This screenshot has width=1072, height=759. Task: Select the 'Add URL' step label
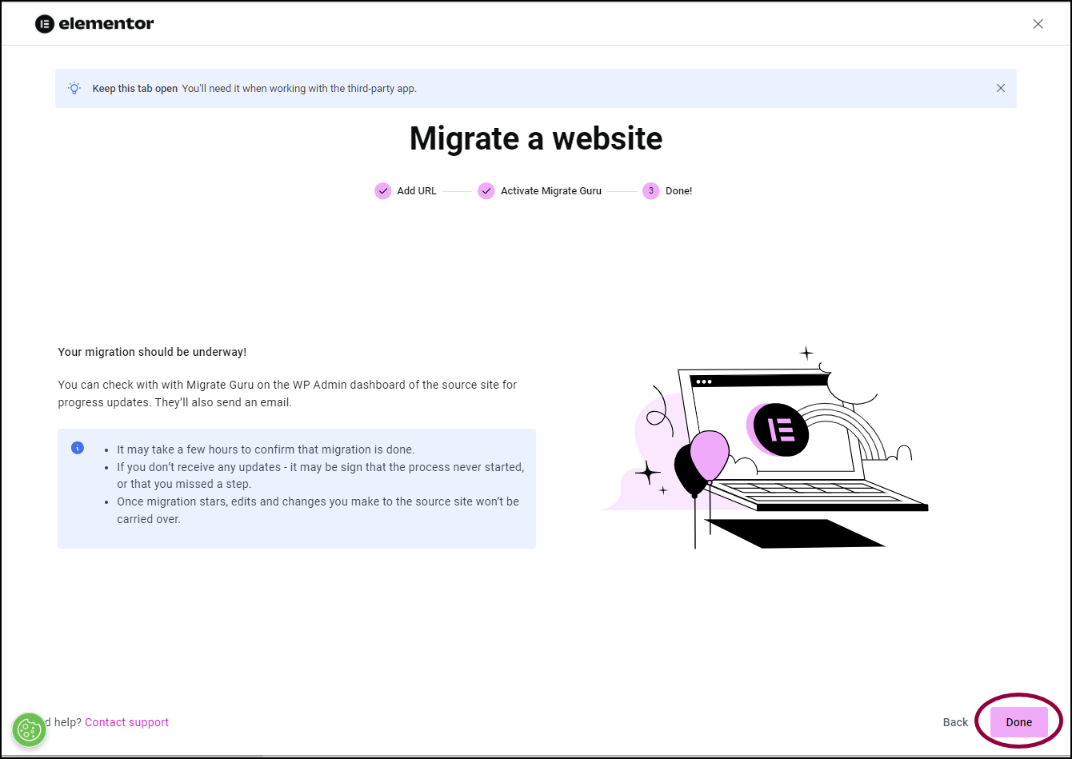click(x=417, y=191)
